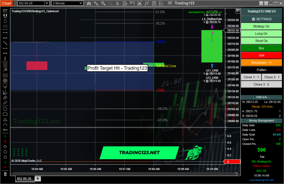Toggle the Strategy On button
284x184 pixels.
tap(261, 26)
